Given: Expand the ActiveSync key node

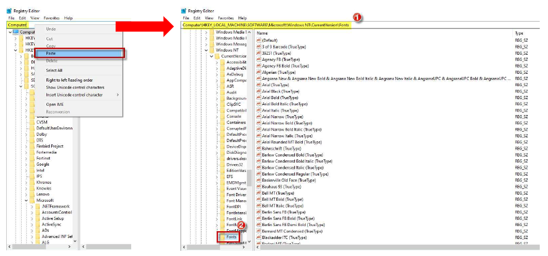Looking at the screenshot, I should click(x=32, y=225).
